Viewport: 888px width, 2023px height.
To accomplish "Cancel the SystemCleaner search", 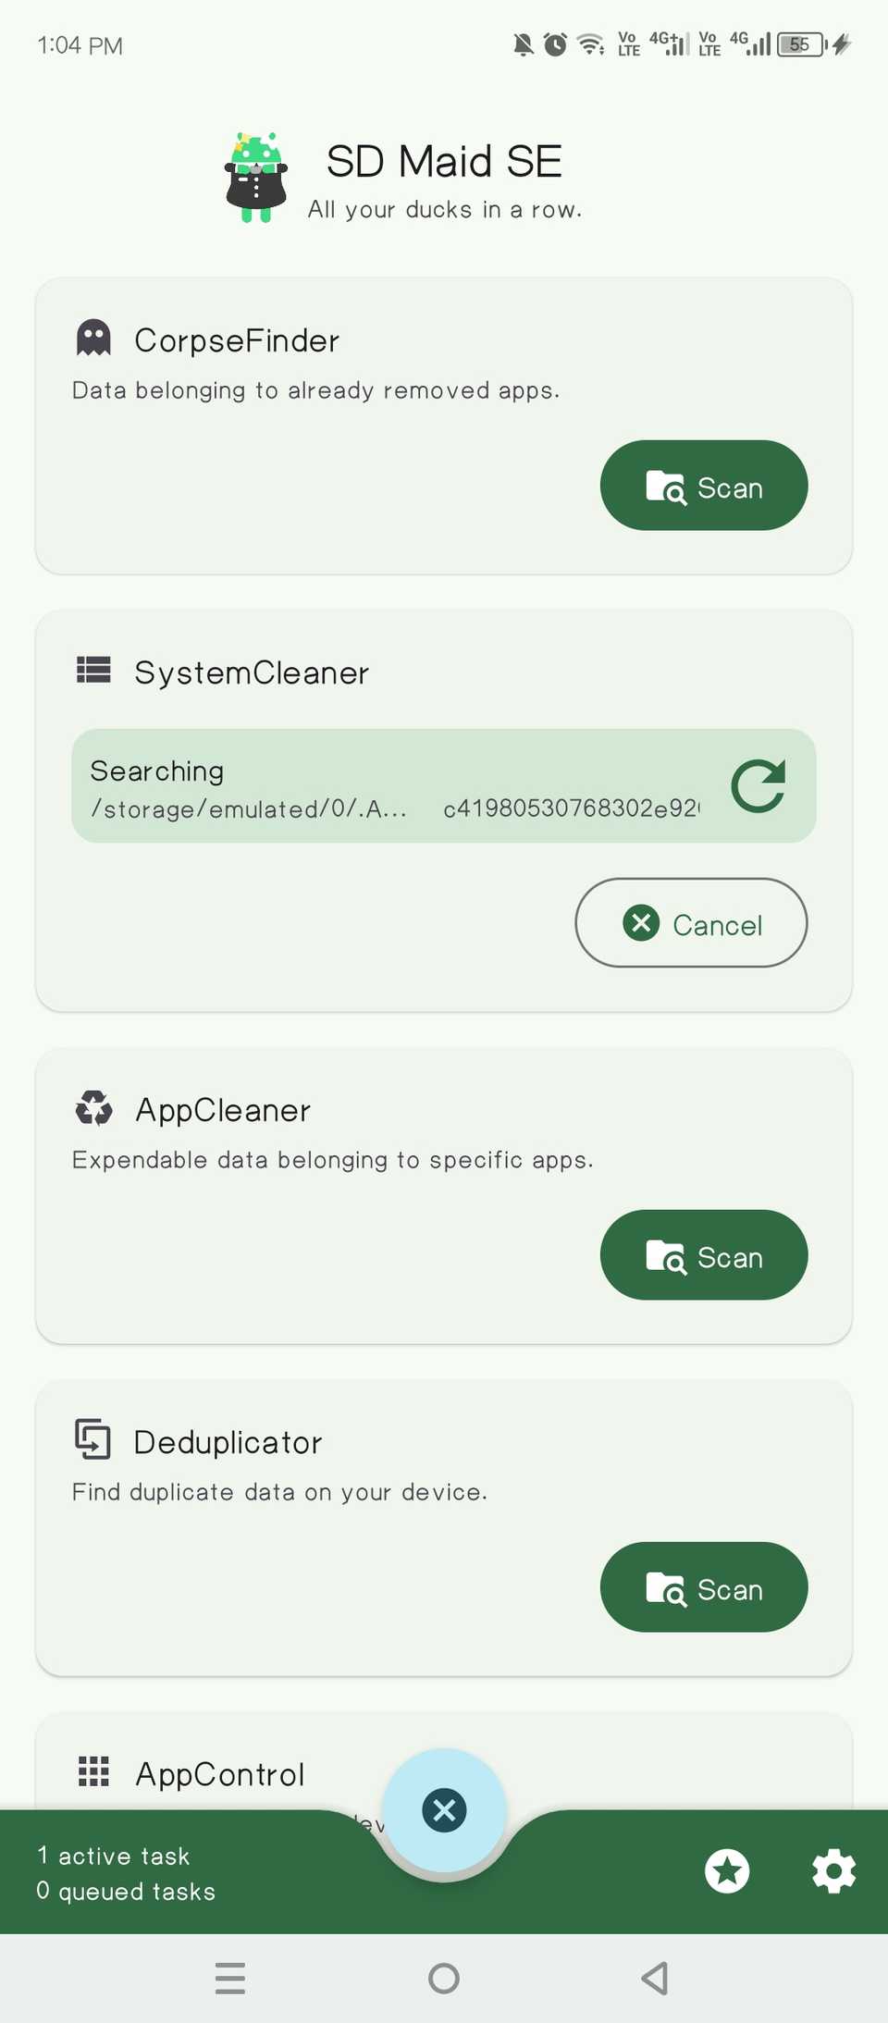I will (691, 923).
